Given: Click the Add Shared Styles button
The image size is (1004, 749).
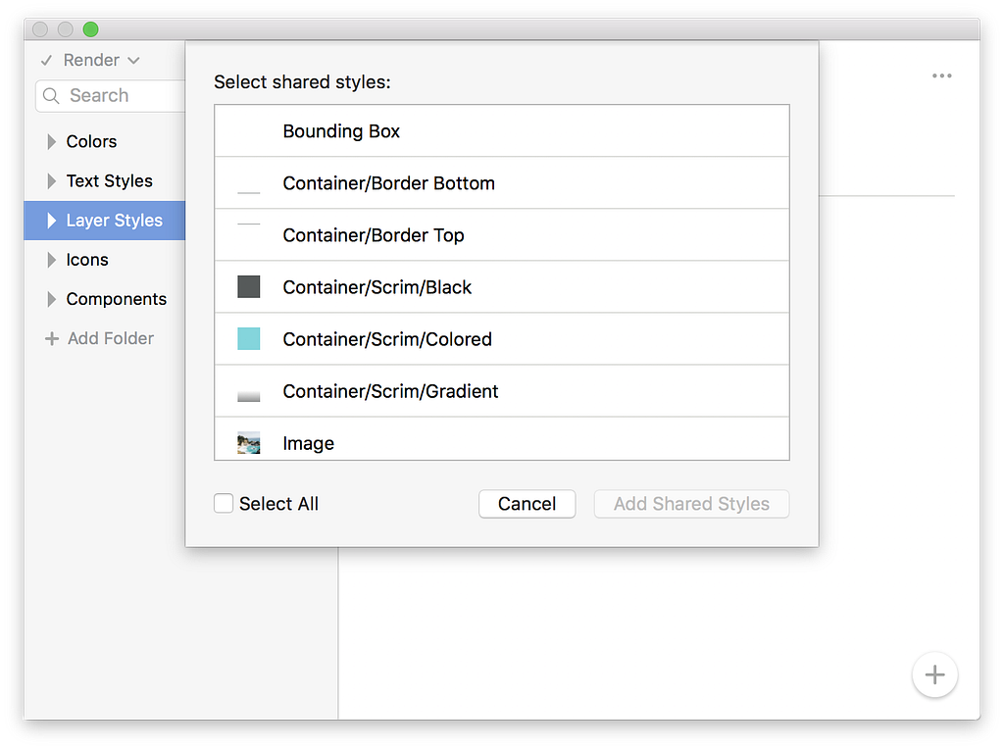Looking at the screenshot, I should click(691, 504).
